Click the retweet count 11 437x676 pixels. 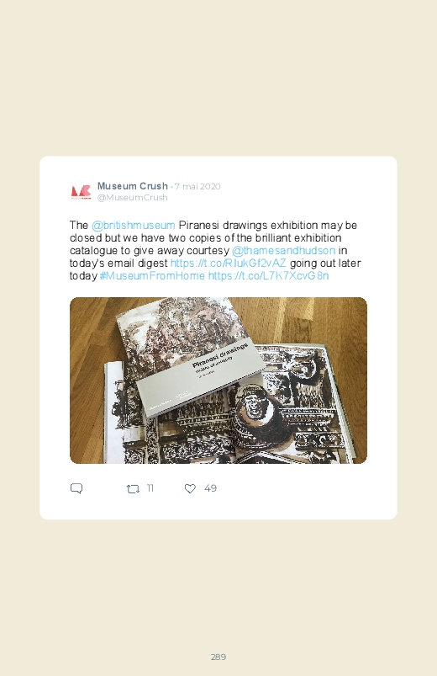point(150,488)
